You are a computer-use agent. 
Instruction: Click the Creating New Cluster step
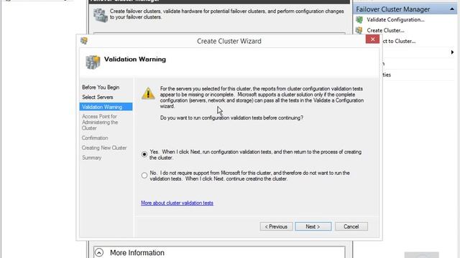[104, 148]
